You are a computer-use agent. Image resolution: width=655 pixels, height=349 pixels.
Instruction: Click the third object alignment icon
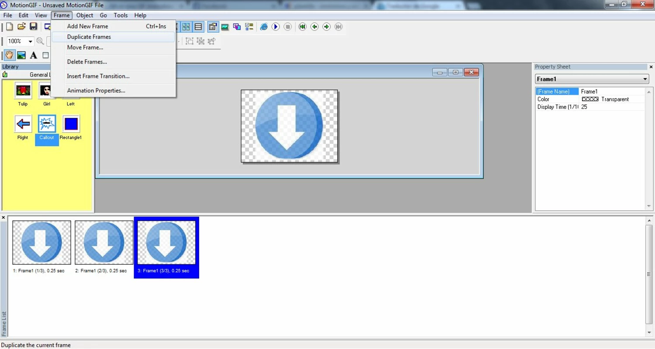tap(211, 41)
